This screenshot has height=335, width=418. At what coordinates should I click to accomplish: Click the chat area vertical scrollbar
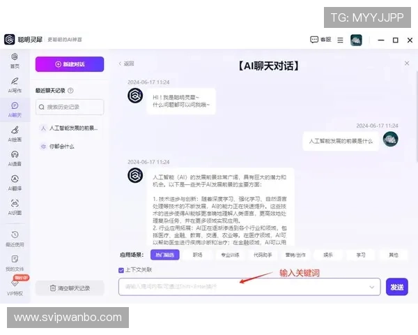pos(417,115)
